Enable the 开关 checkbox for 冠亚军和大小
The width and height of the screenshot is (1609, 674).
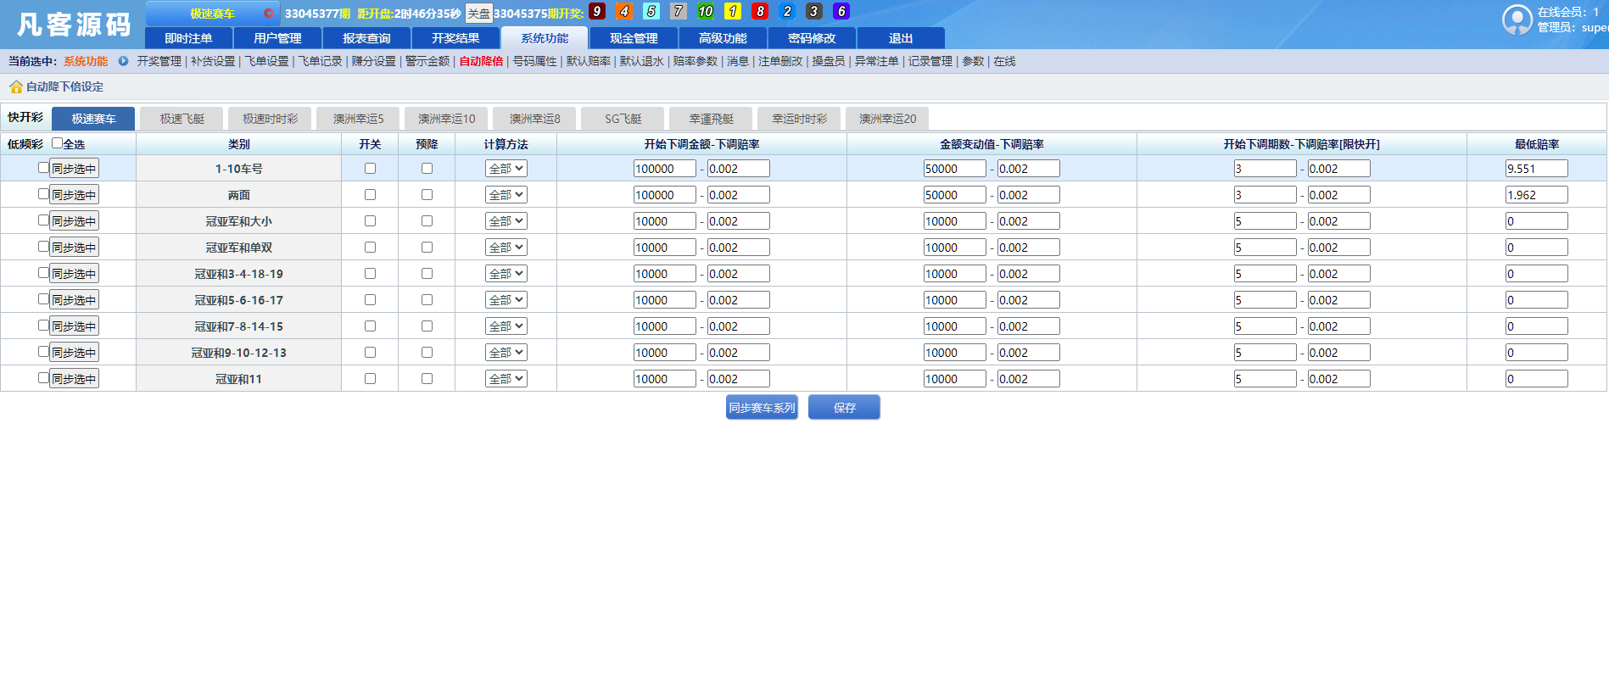pyautogui.click(x=370, y=221)
